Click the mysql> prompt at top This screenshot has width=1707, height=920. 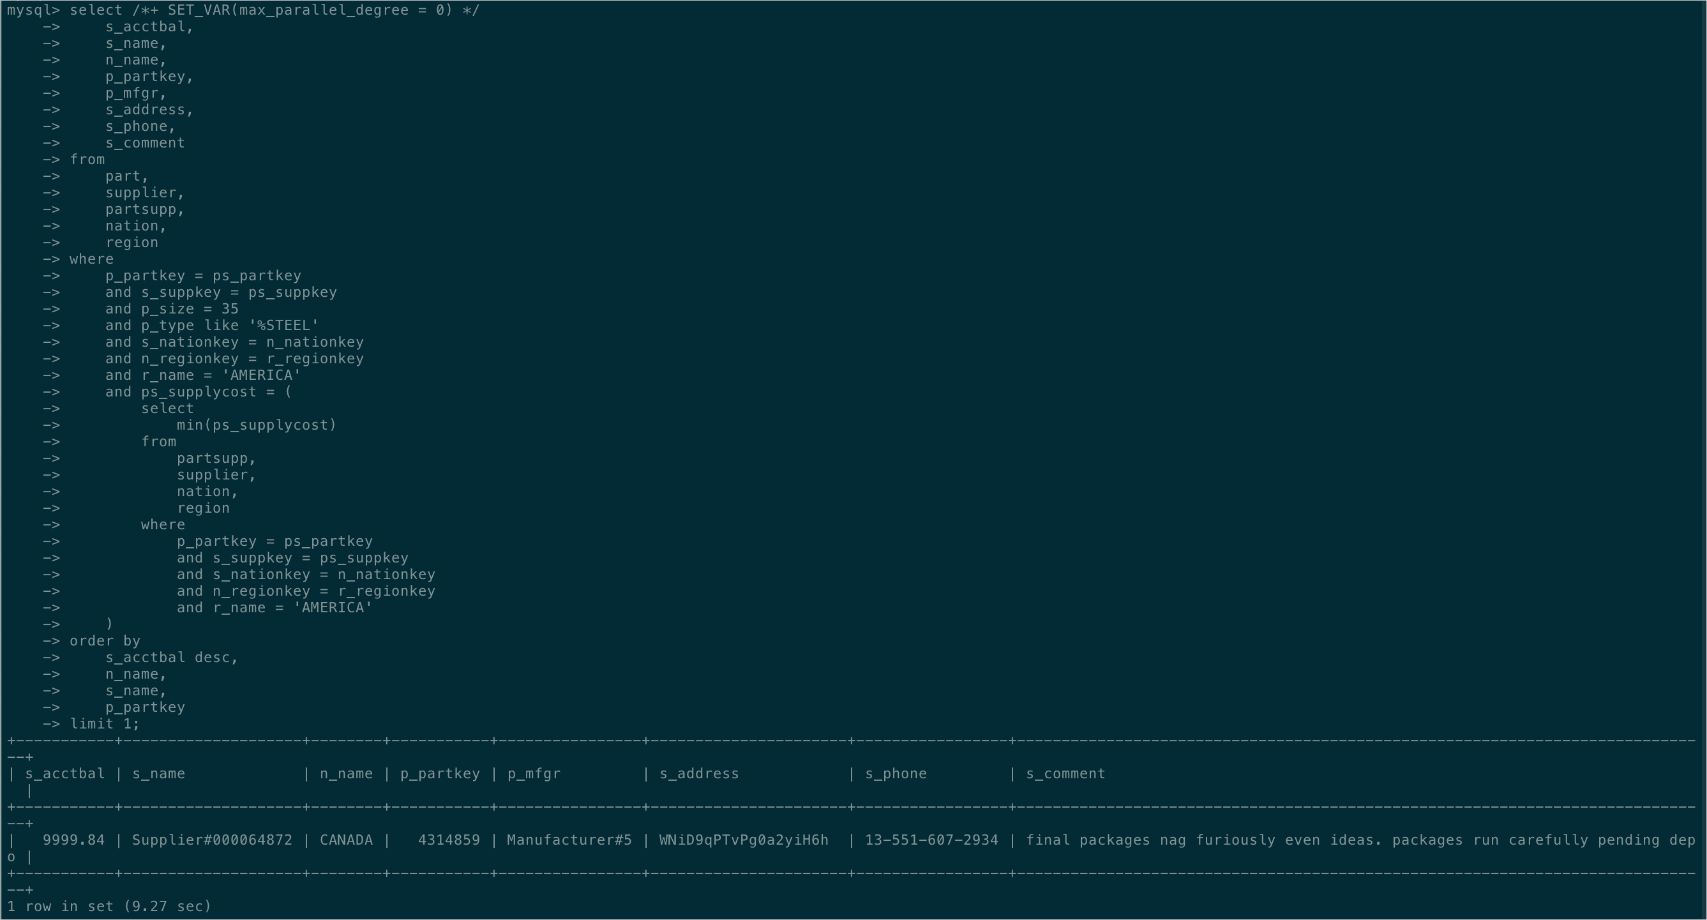coord(33,10)
